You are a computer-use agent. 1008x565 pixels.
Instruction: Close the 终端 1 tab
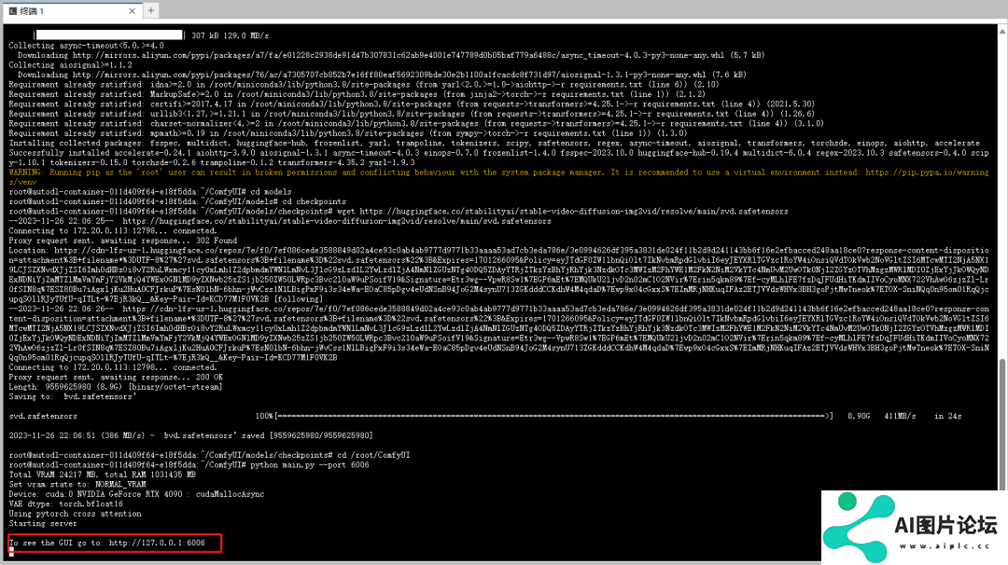tap(132, 11)
